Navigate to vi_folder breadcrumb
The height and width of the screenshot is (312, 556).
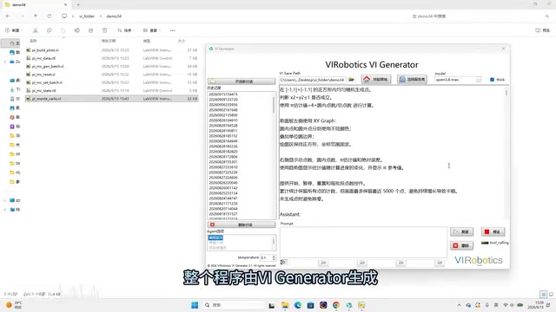87,16
